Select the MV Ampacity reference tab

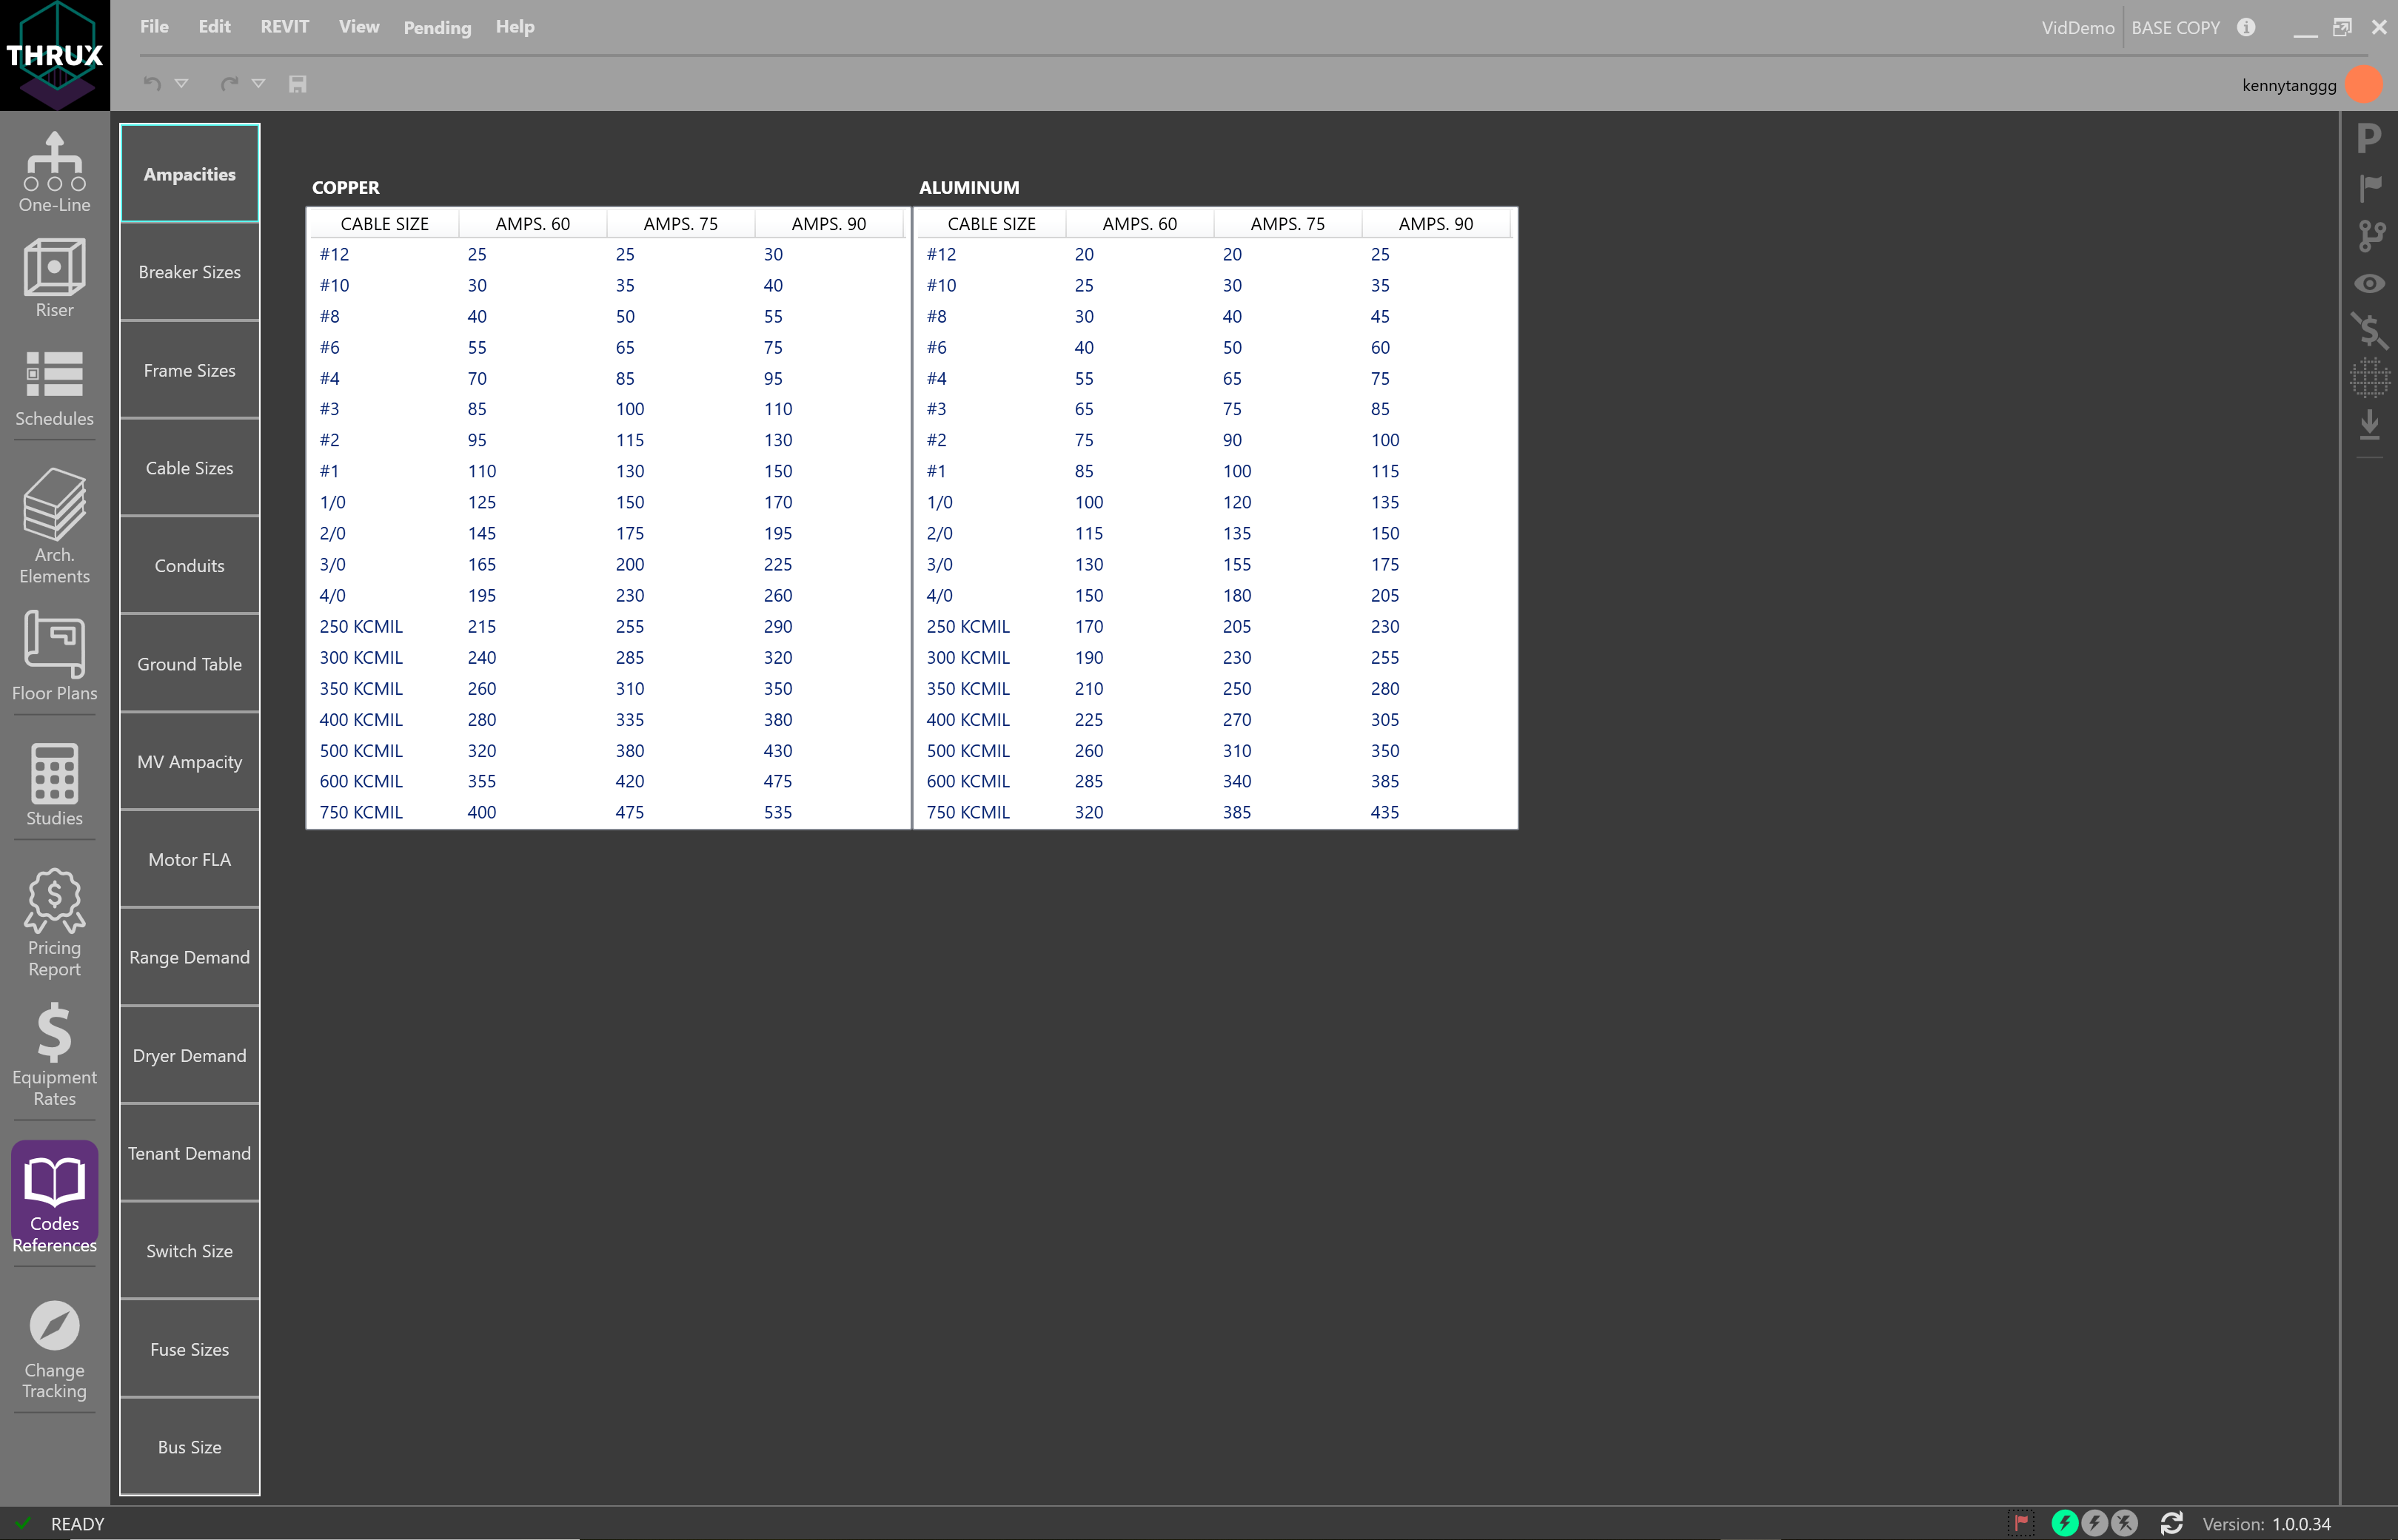coord(189,762)
